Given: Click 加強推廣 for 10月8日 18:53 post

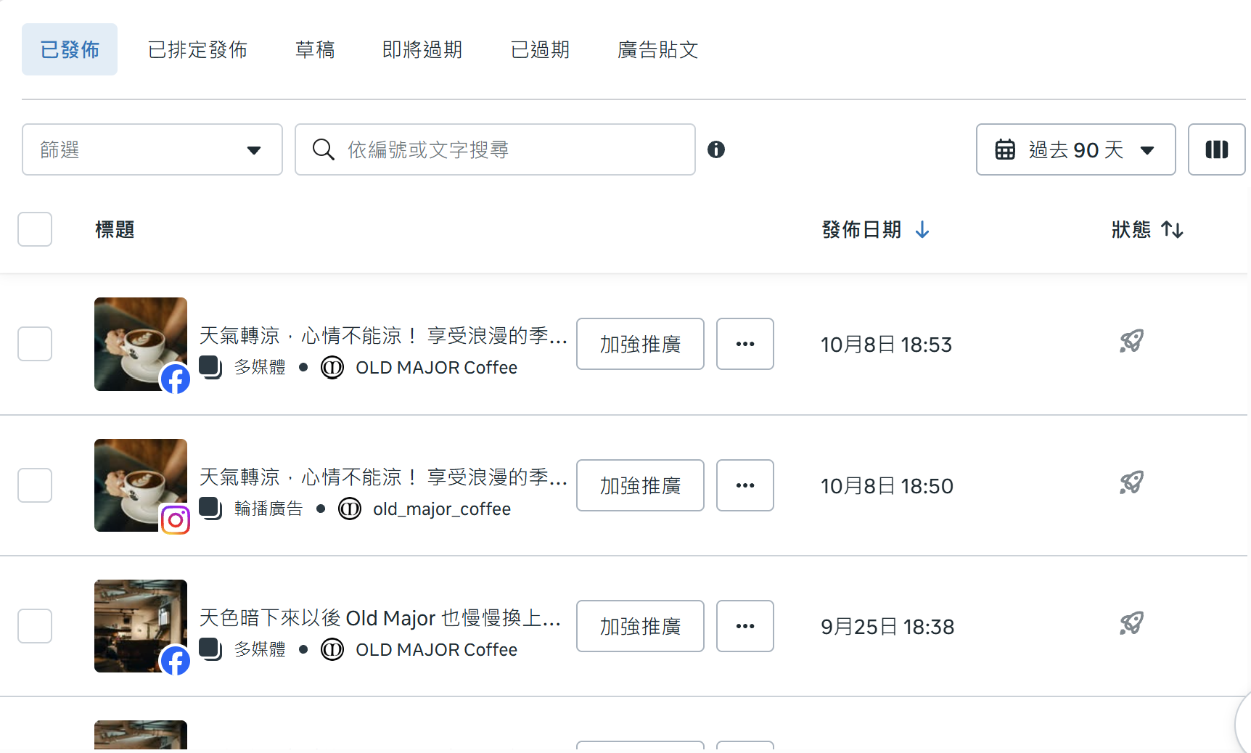Looking at the screenshot, I should point(641,344).
